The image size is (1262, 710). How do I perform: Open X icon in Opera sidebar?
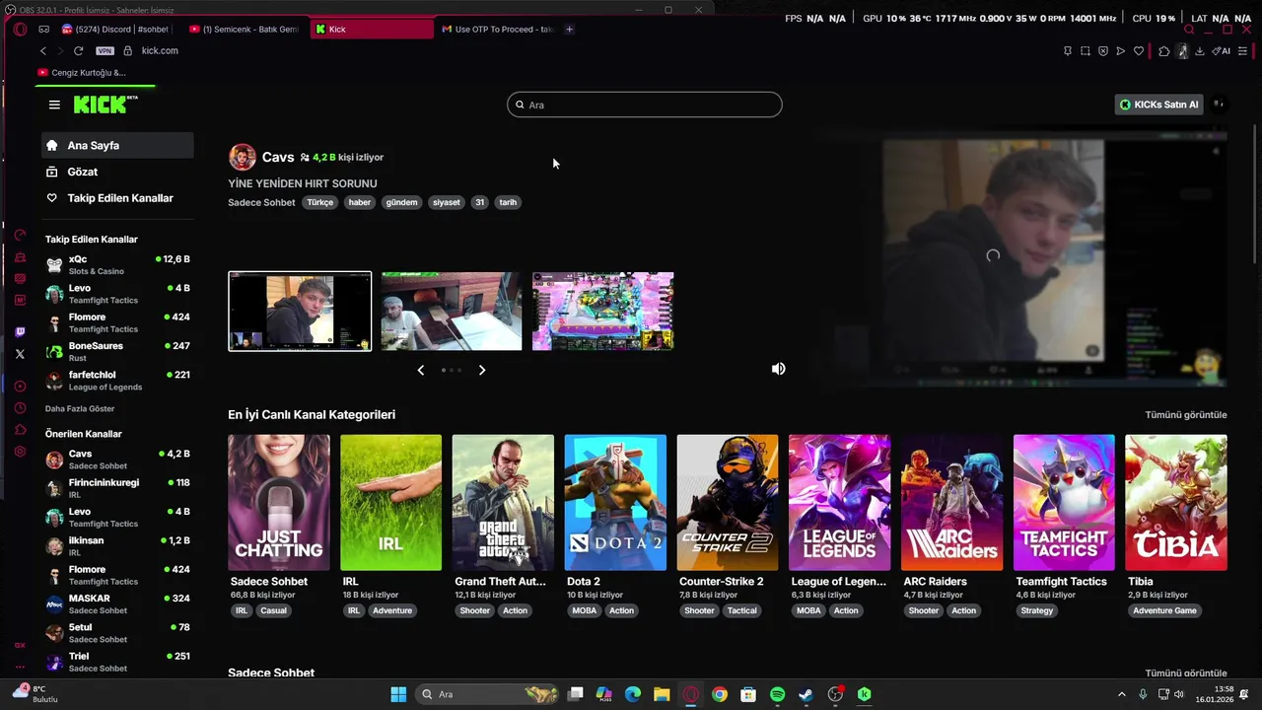(20, 354)
